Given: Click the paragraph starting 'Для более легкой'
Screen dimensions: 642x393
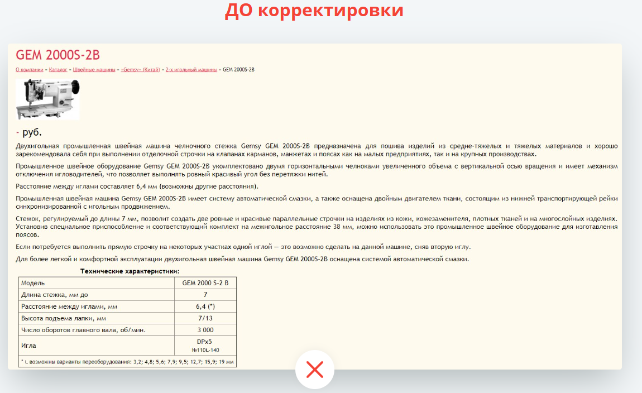Looking at the screenshot, I should [242, 259].
